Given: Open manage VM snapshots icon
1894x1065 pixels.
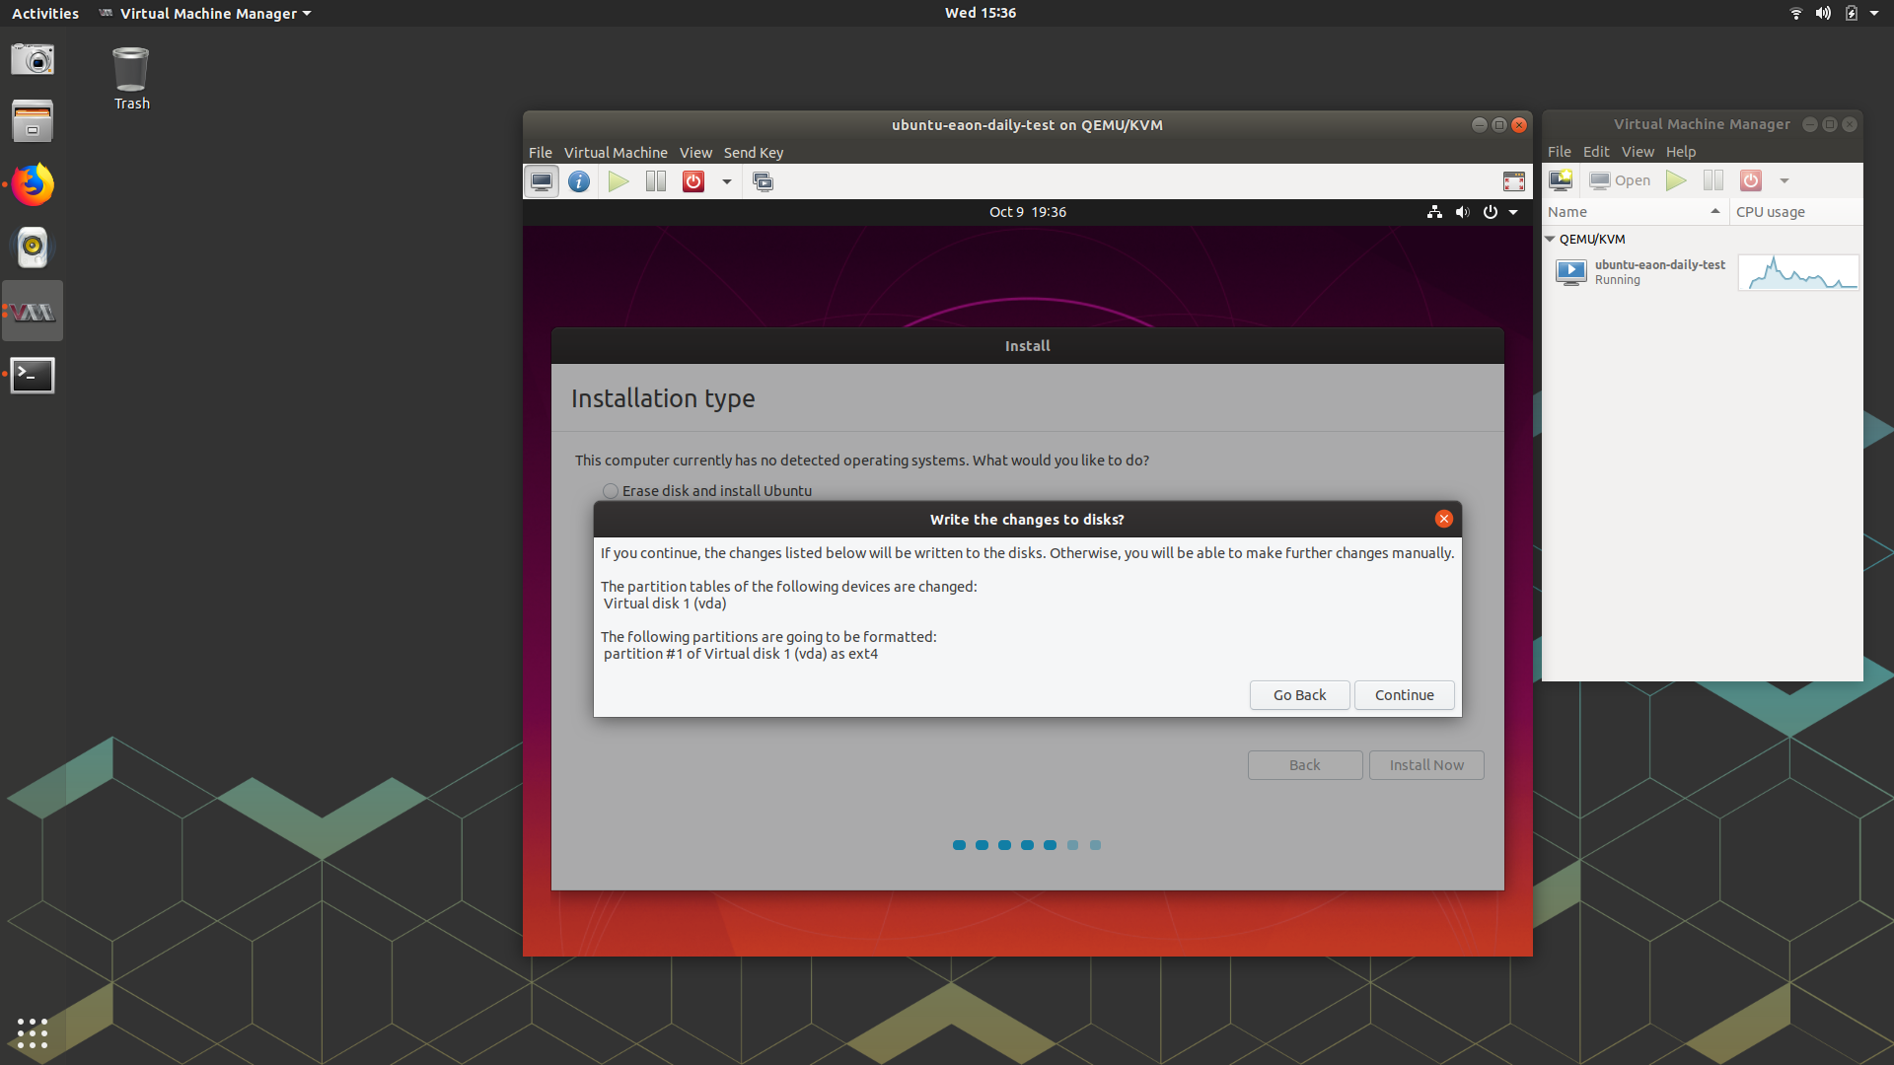Looking at the screenshot, I should 763,181.
